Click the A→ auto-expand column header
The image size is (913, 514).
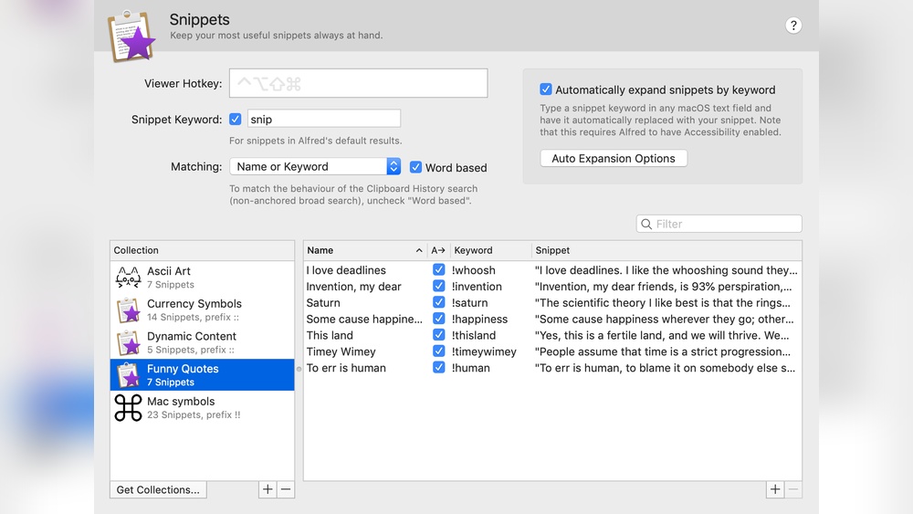pyautogui.click(x=438, y=250)
